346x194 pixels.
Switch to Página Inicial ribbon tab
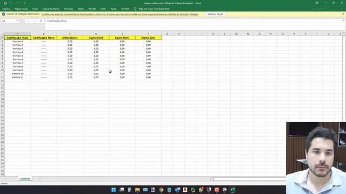pos(21,9)
